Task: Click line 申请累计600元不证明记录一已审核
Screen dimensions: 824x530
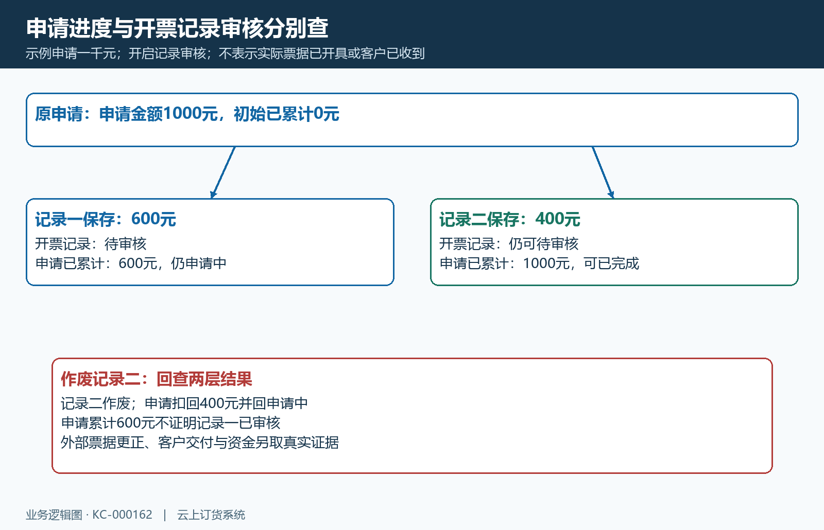Action: [170, 422]
